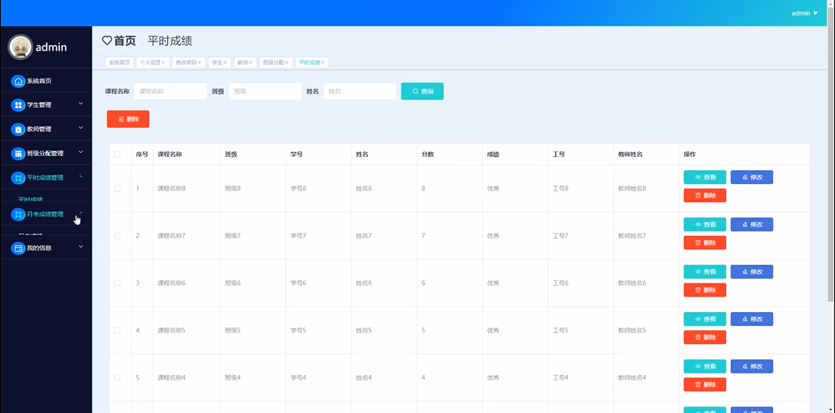Viewport: 835px width, 413px height.
Task: Click the cell text 教师姓名8
Action: pos(632,189)
